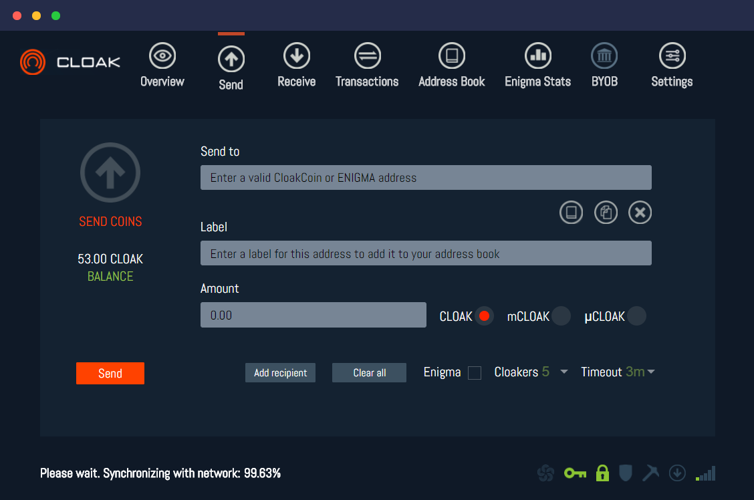Click the network connections signal icon
Image resolution: width=754 pixels, height=500 pixels.
tap(705, 473)
